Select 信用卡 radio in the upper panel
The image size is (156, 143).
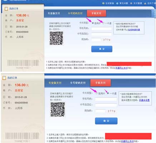coord(93,23)
